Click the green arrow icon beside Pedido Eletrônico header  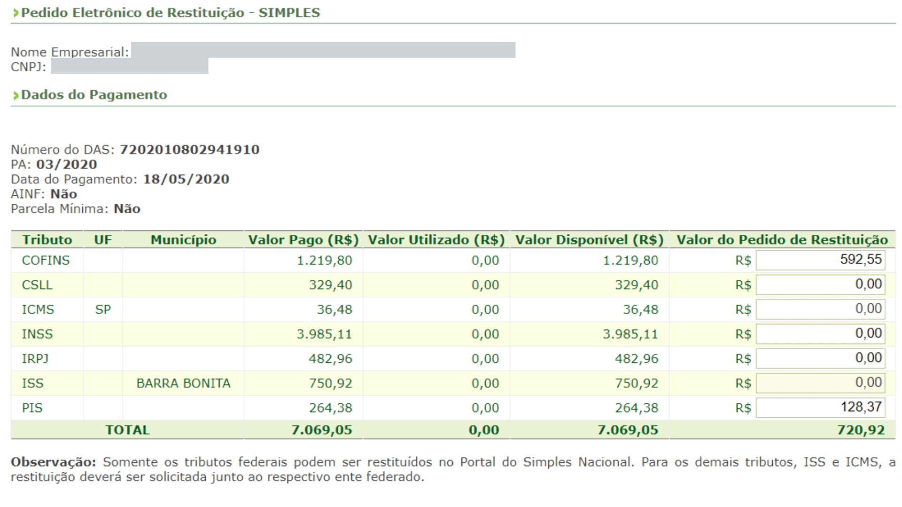click(16, 13)
